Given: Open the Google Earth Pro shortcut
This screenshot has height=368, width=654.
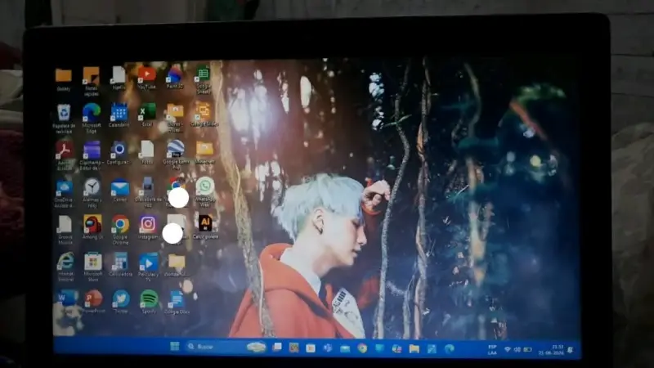Looking at the screenshot, I should coord(176,155).
